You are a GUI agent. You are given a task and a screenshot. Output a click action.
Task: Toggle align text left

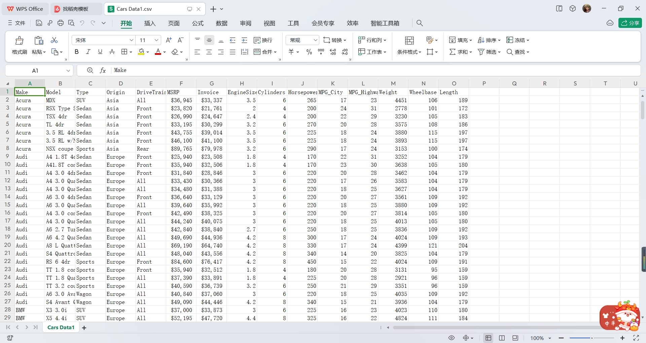click(198, 52)
